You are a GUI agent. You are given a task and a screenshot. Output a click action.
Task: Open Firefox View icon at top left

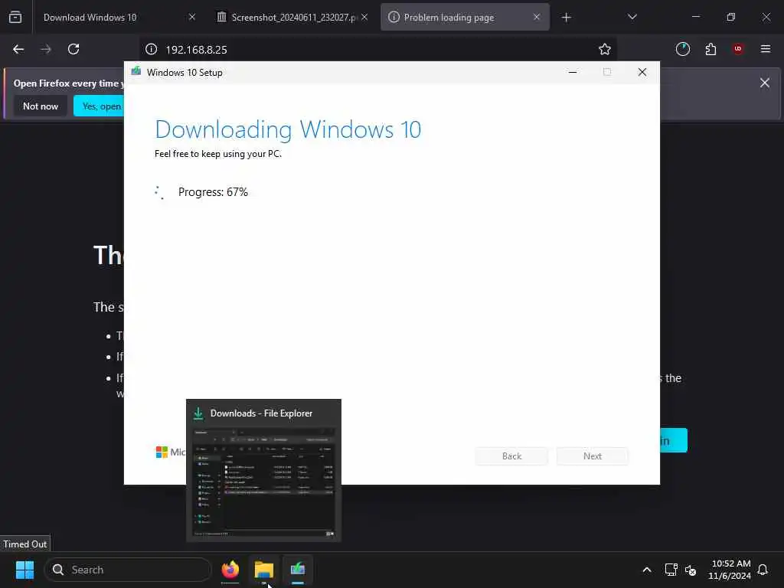(x=15, y=17)
